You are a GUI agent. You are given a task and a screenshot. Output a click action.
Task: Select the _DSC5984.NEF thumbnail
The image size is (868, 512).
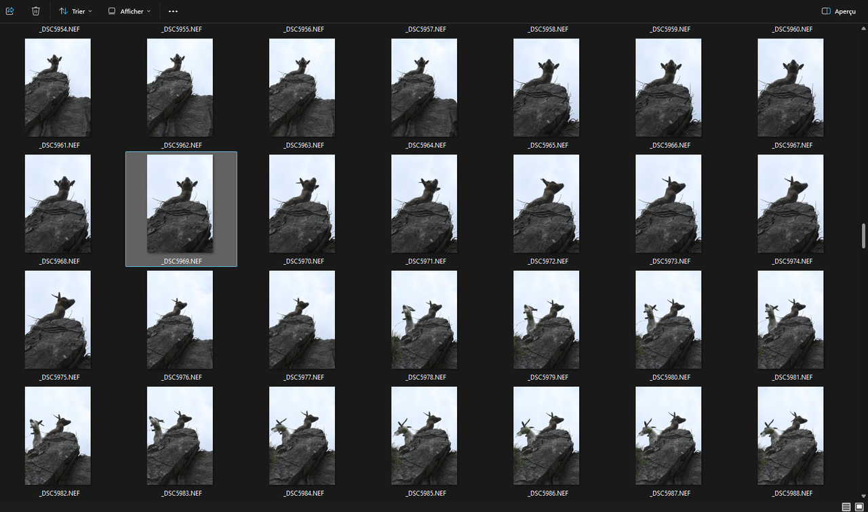point(302,435)
